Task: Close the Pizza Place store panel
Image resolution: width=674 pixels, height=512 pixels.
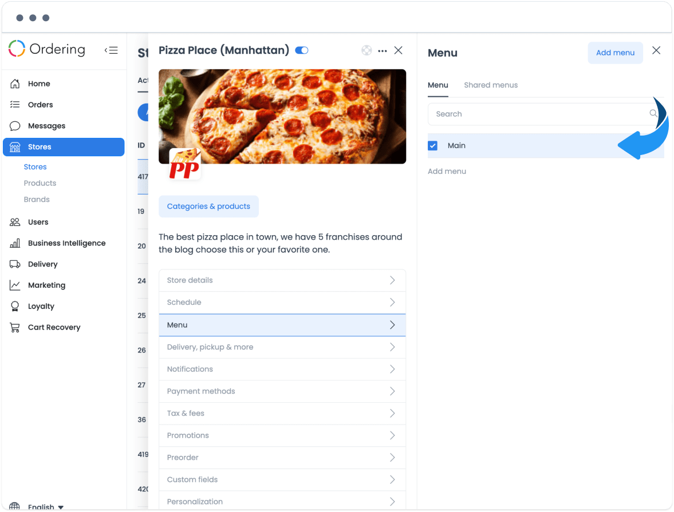Action: click(399, 50)
